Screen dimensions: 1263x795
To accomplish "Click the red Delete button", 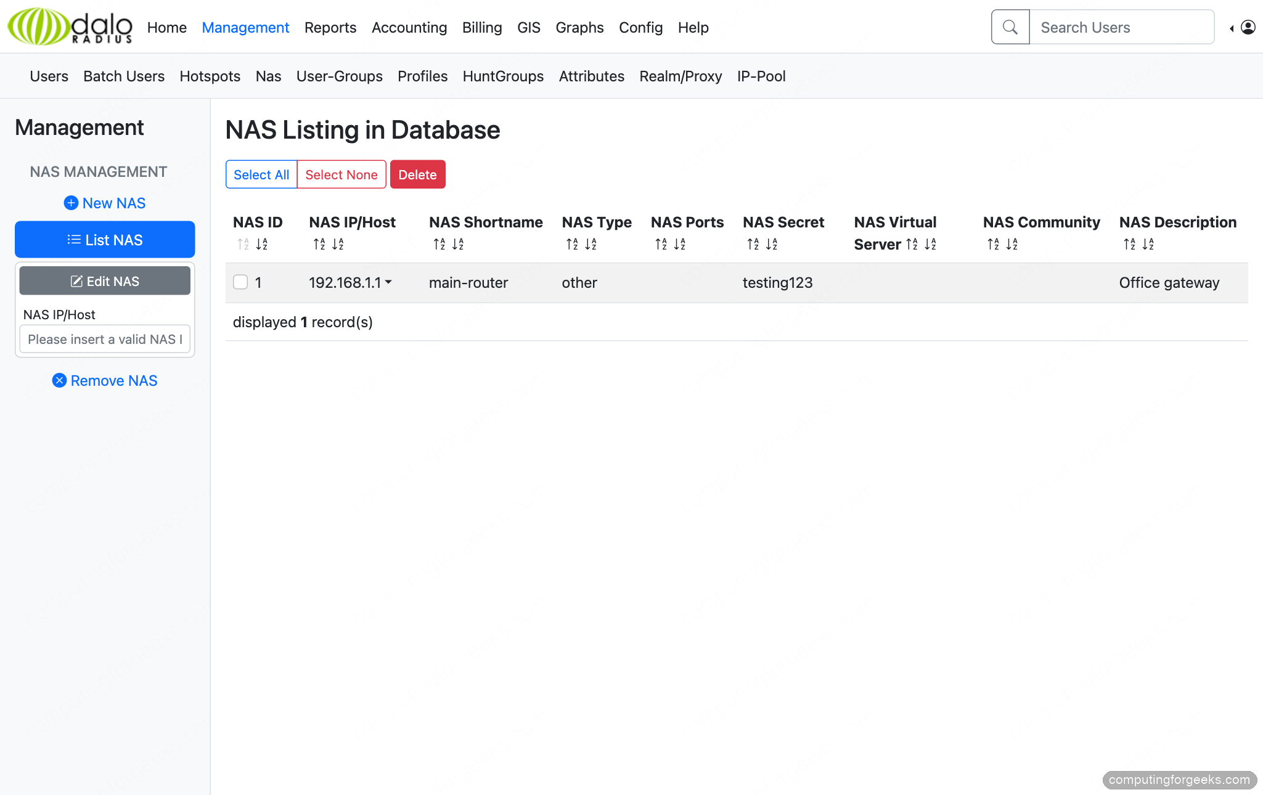I will point(418,174).
